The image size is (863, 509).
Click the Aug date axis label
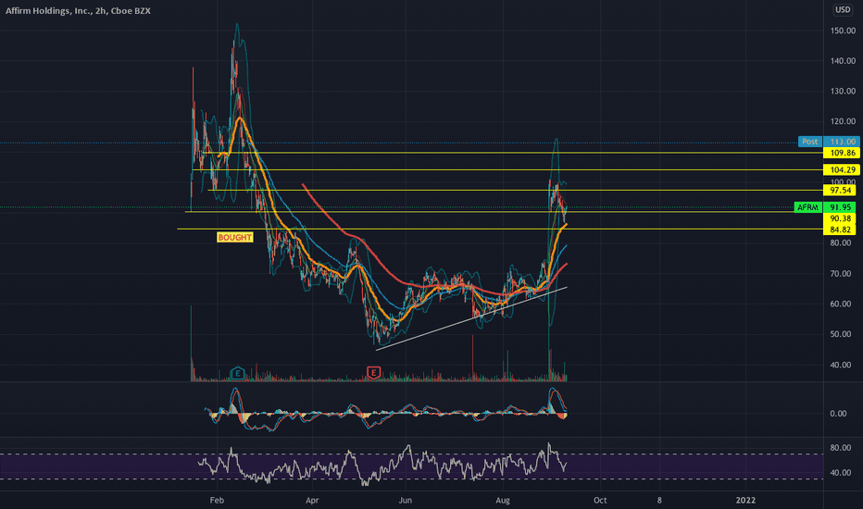[x=503, y=500]
